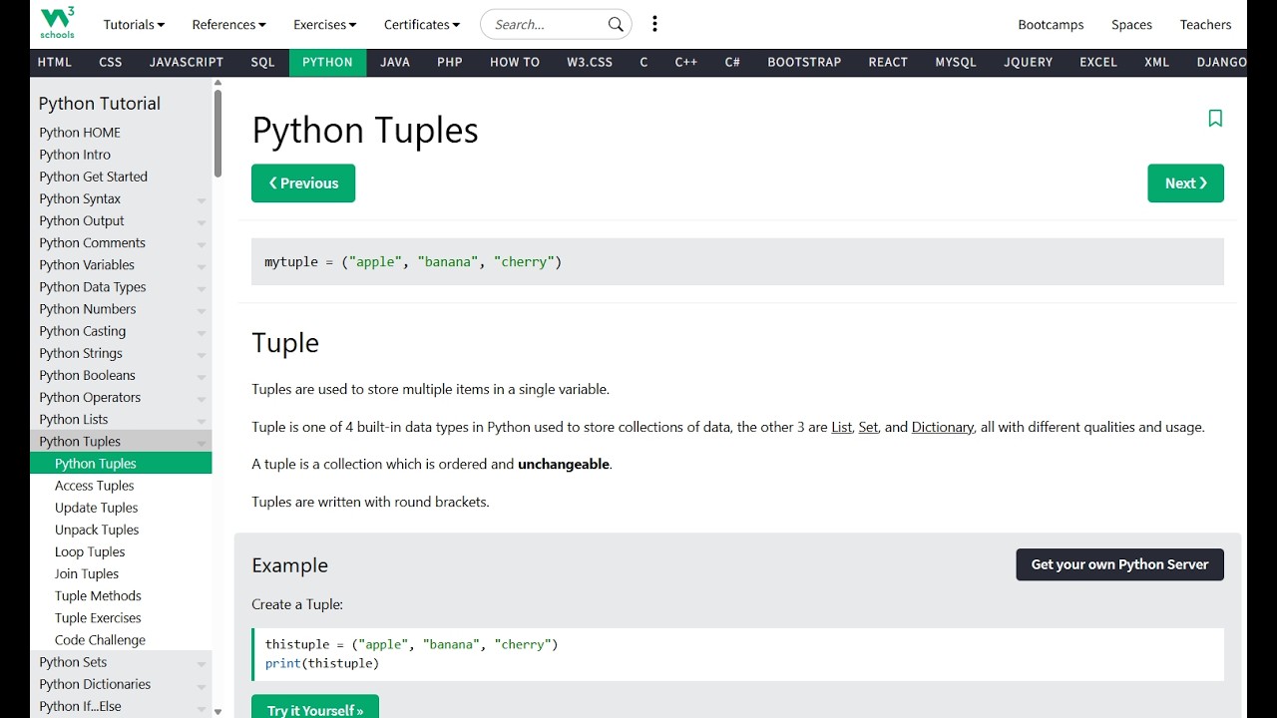Bookmark this page with the bookmark icon
The width and height of the screenshot is (1277, 718).
point(1215,119)
